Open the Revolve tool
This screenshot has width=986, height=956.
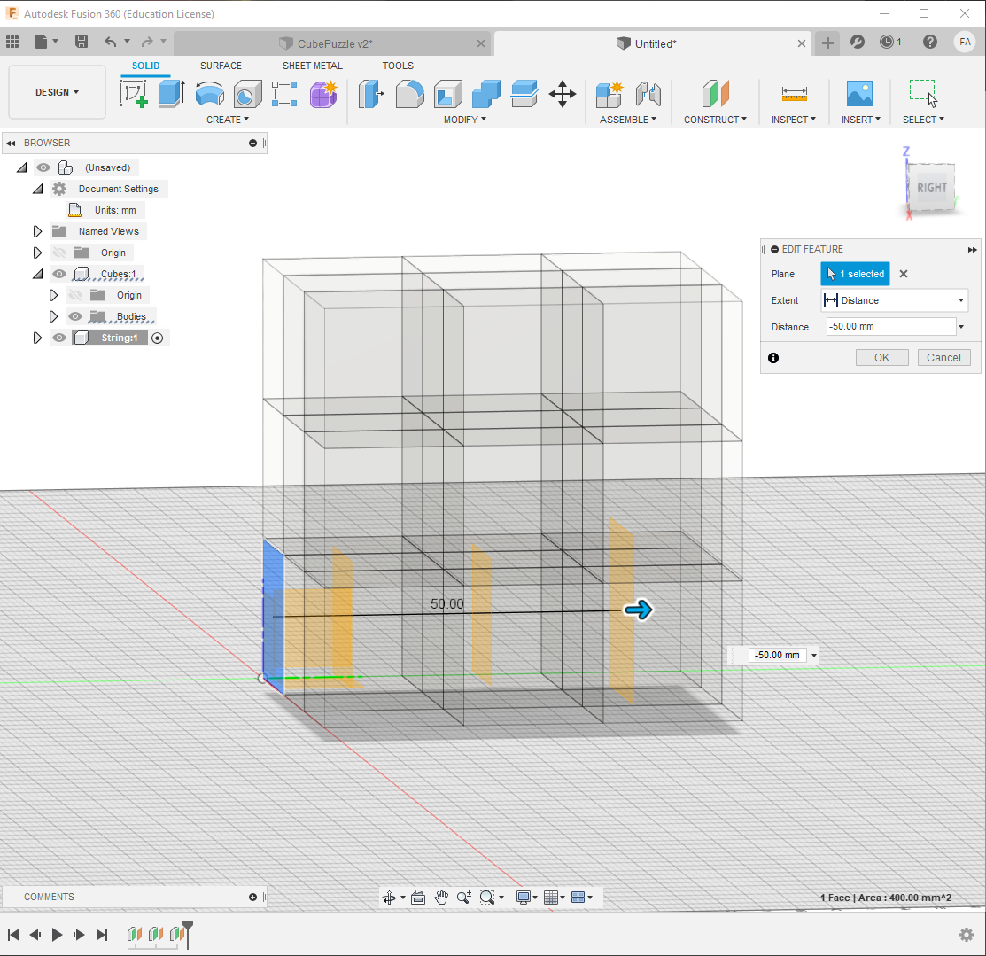tap(209, 93)
